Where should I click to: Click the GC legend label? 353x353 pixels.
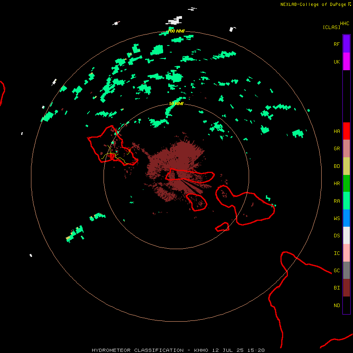[x=337, y=270]
